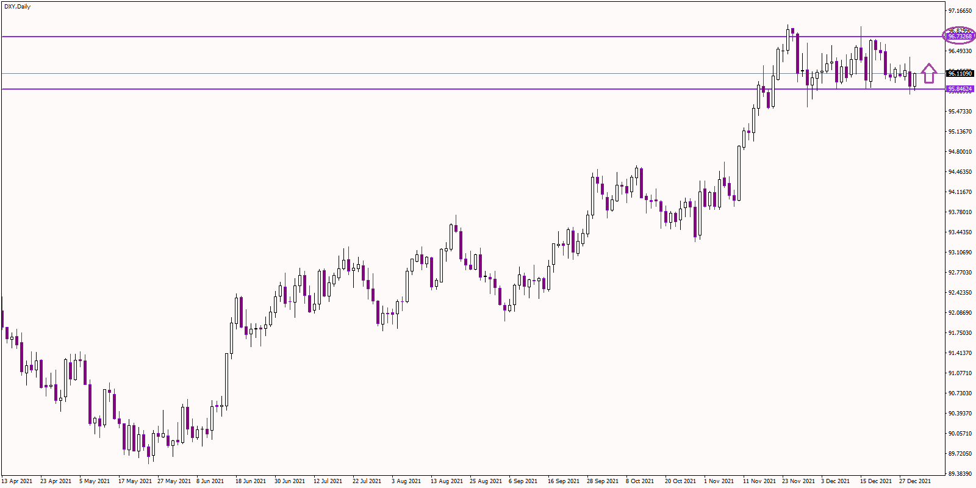
Task: Click the 20 Oct 2021 date label
Action: tap(680, 481)
